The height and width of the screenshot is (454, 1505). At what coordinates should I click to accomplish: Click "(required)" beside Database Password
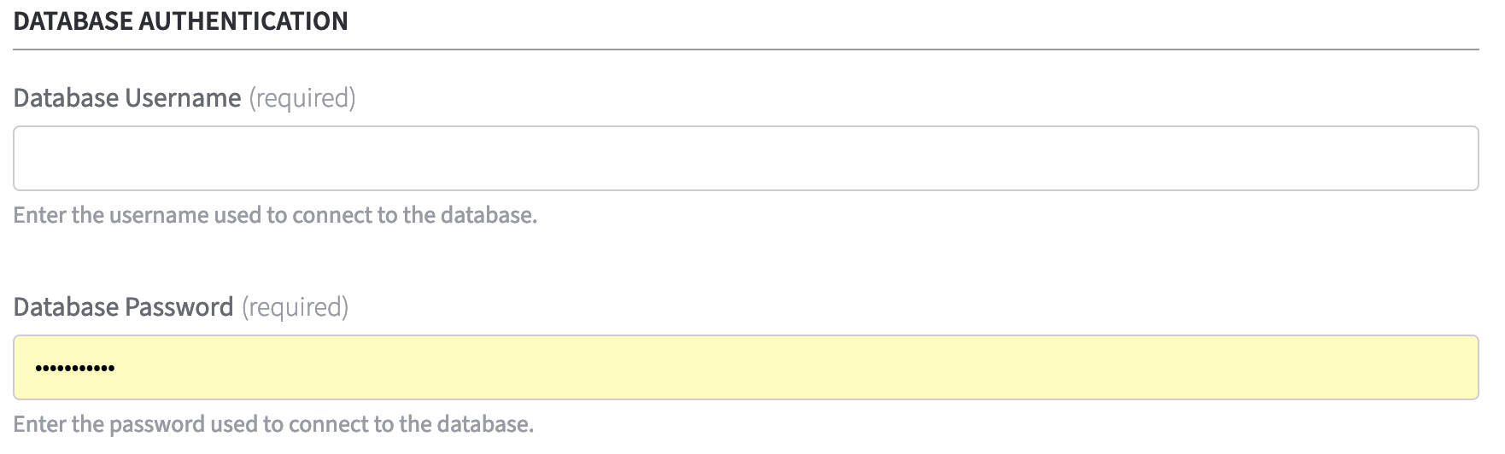[x=296, y=307]
